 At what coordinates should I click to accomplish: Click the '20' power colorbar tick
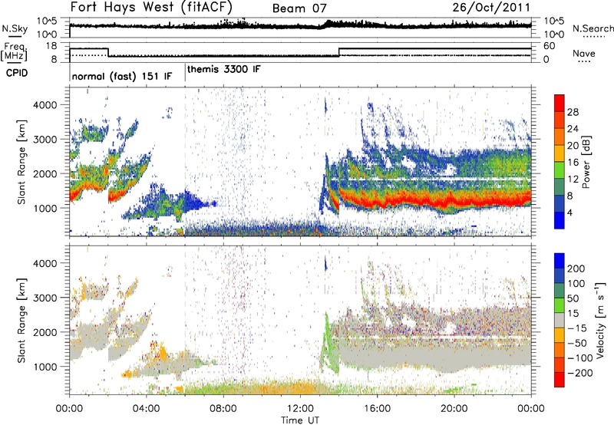click(573, 146)
